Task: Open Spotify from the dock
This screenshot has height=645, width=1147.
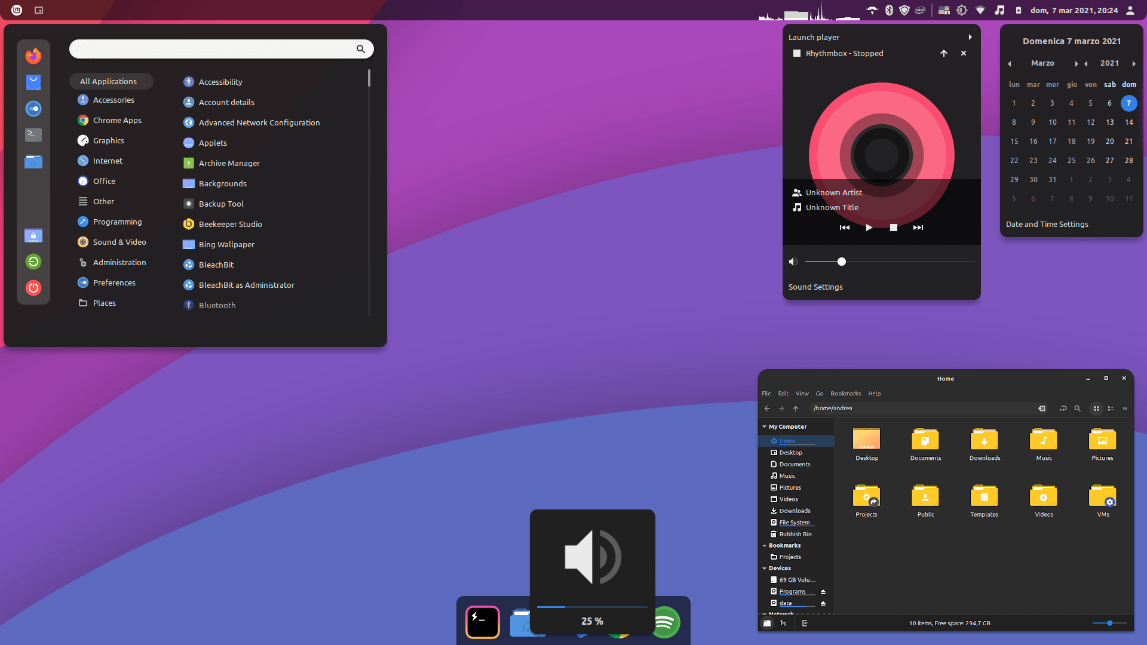Action: (x=667, y=622)
